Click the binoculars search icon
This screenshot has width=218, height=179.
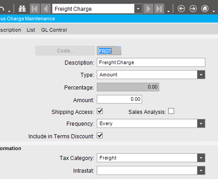click(x=22, y=9)
